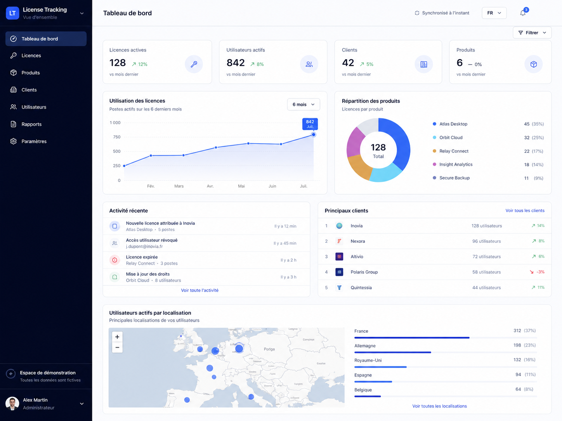The width and height of the screenshot is (562, 421).
Task: Go to Rapports in sidebar
Action: [46, 124]
